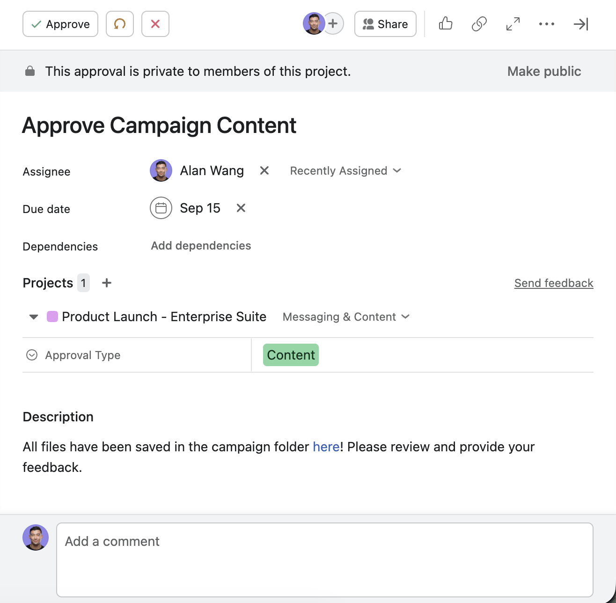Open the Recently Assigned dropdown
Viewport: 616px width, 603px height.
coord(346,170)
